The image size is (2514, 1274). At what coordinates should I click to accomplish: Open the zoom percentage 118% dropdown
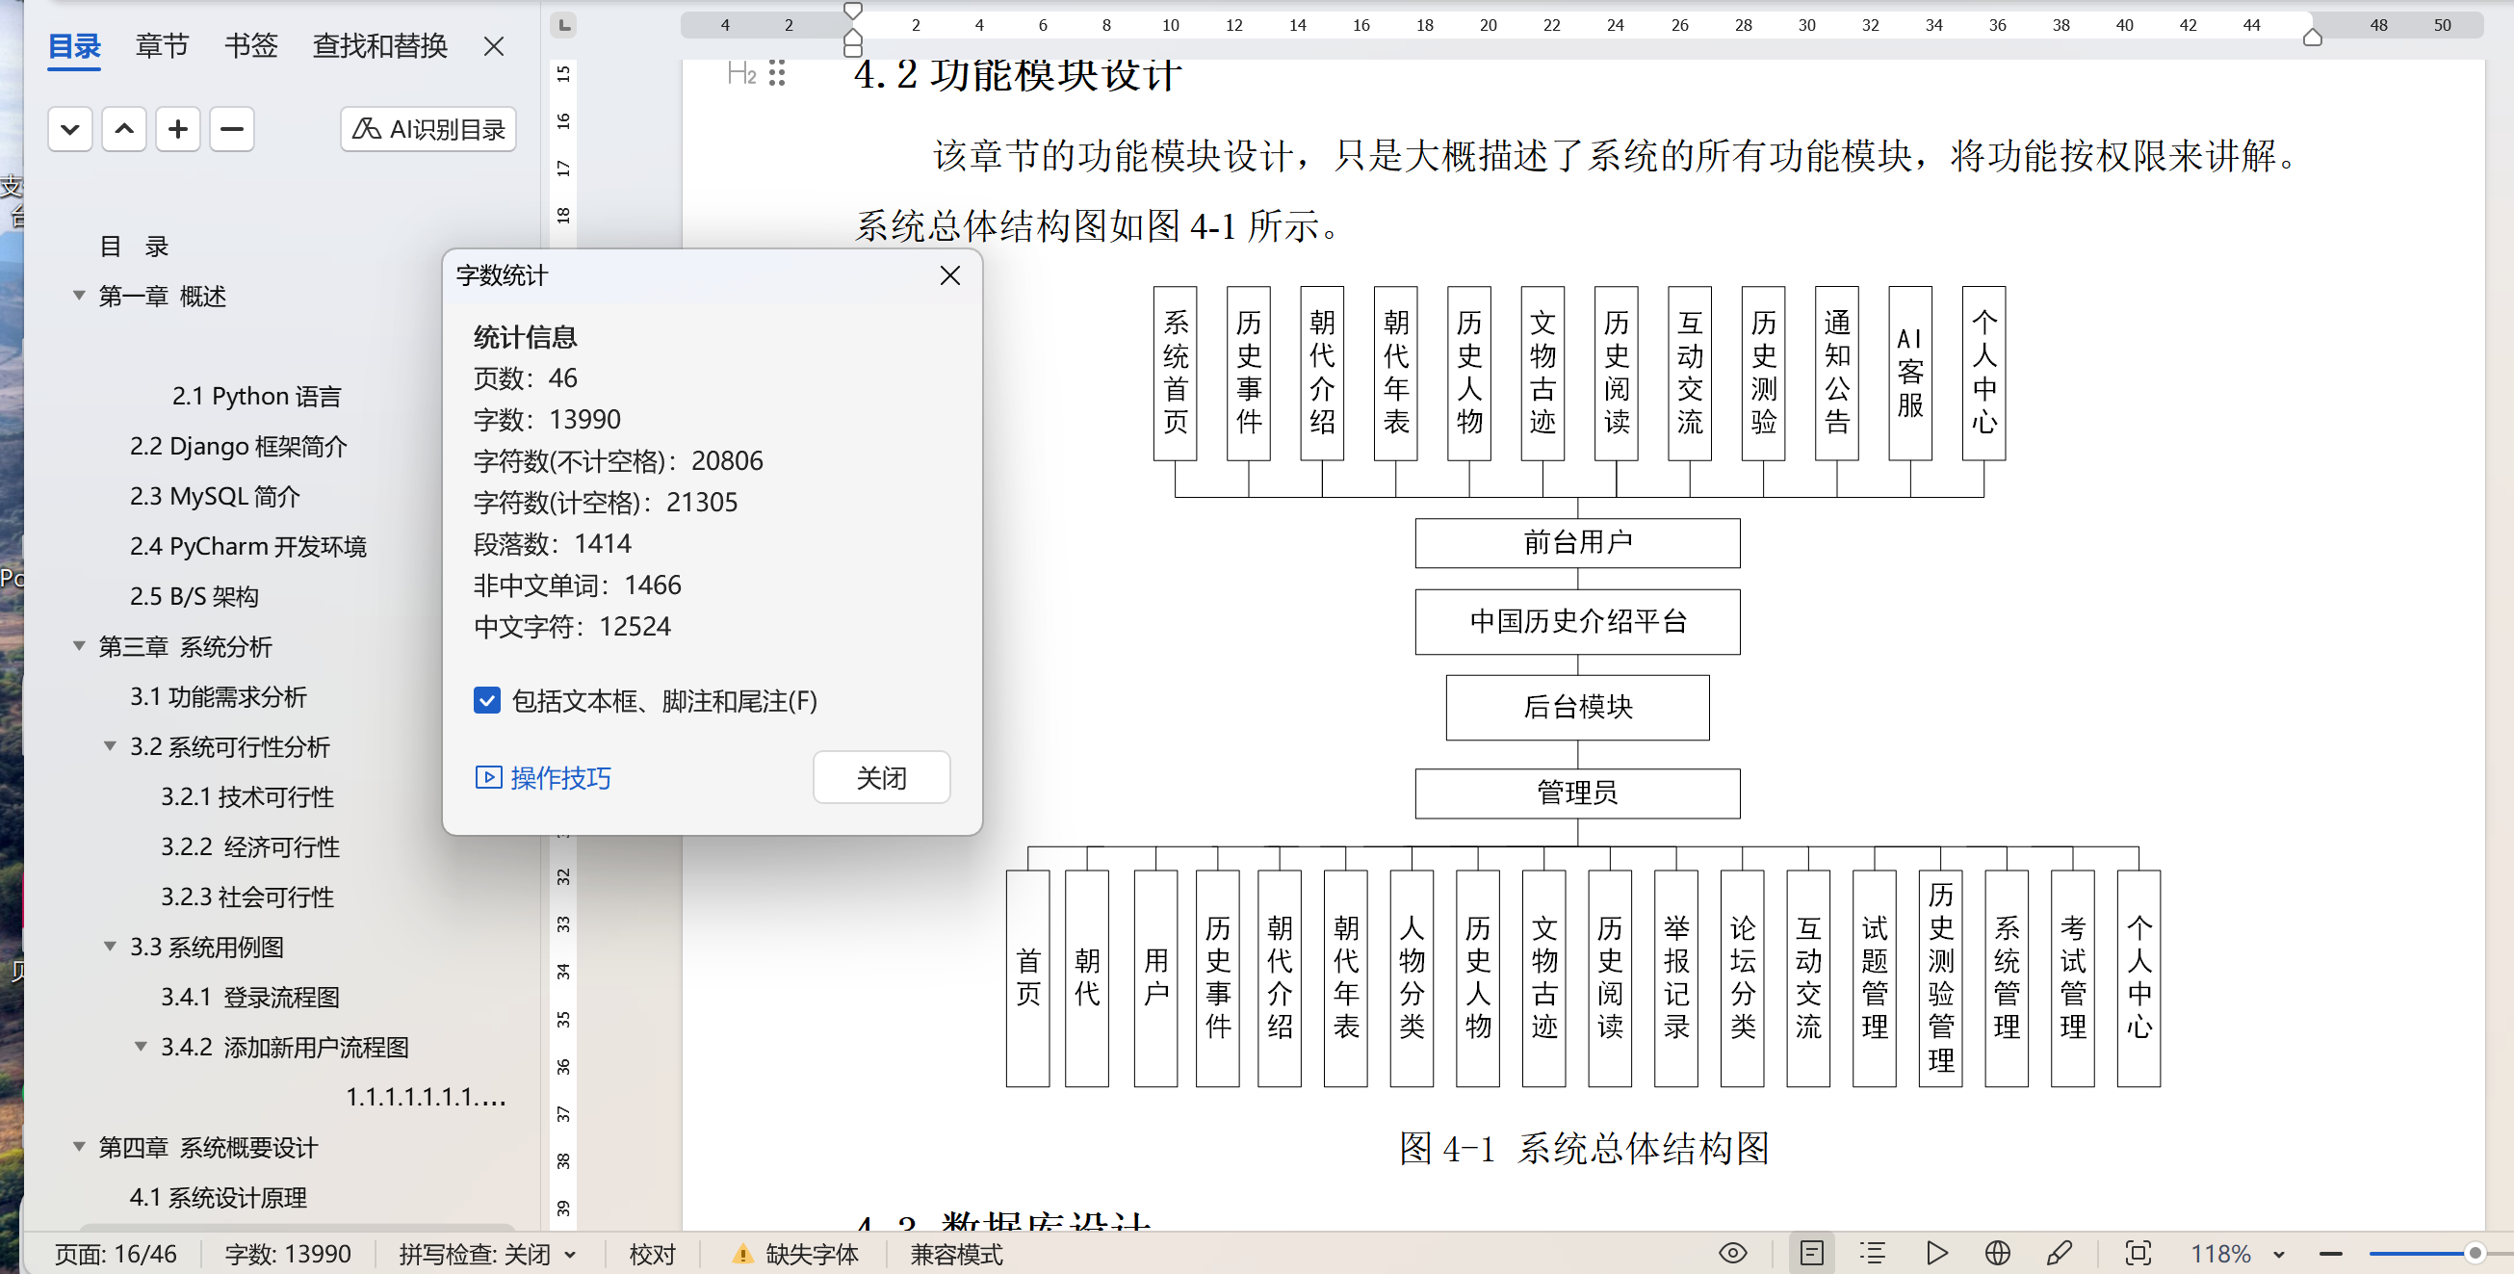(x=2278, y=1254)
